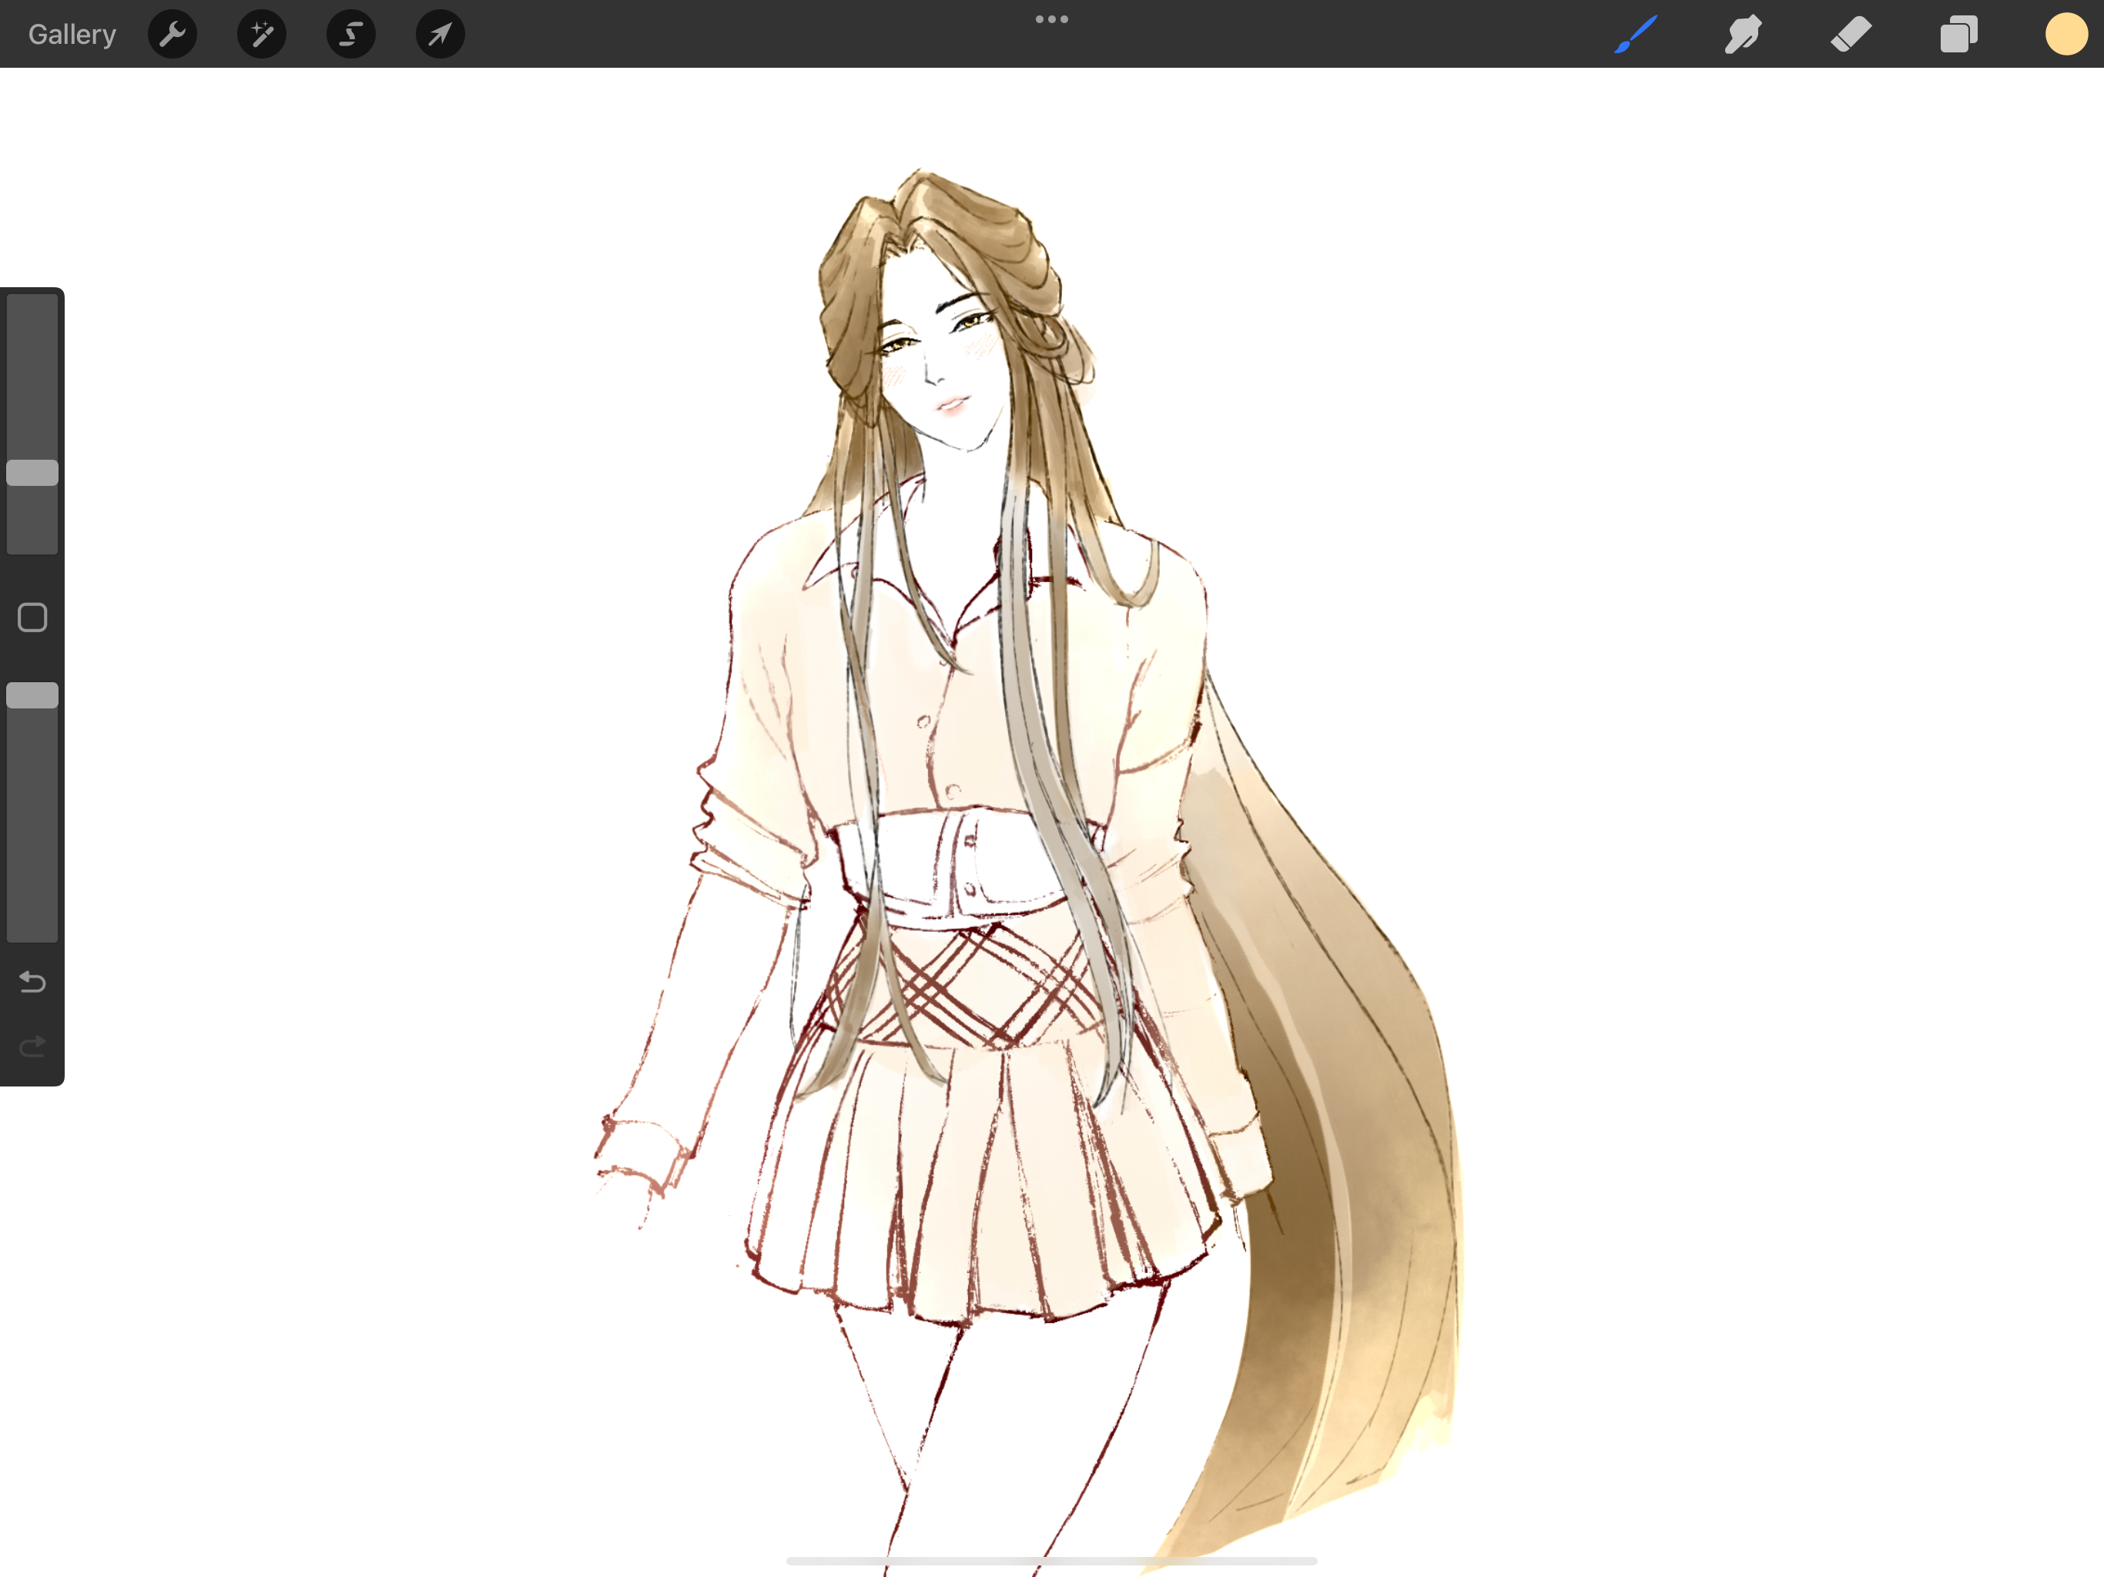The width and height of the screenshot is (2104, 1577).
Task: Select the Selection S-shaped tool
Action: tap(351, 34)
